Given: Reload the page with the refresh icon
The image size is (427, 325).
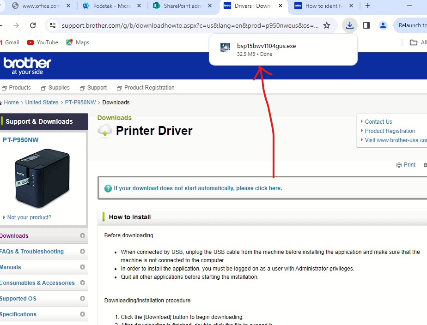Looking at the screenshot, I should click(x=33, y=25).
